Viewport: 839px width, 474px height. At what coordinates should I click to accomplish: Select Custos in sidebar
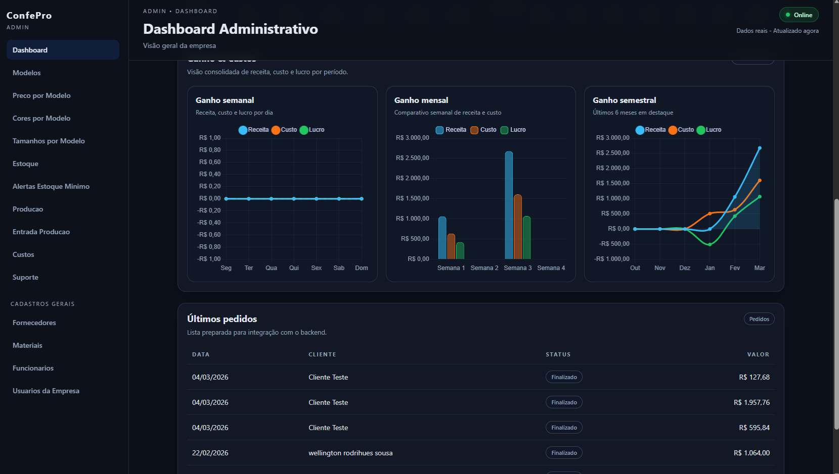tap(63, 254)
